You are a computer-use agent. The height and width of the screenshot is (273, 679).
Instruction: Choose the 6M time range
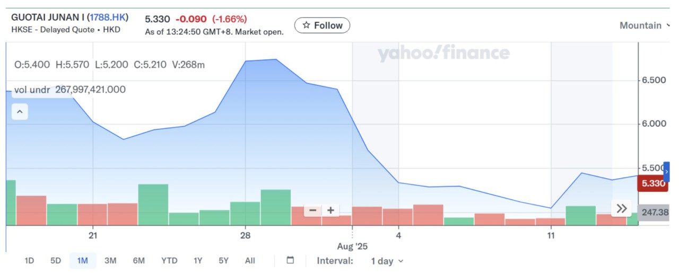pyautogui.click(x=139, y=261)
